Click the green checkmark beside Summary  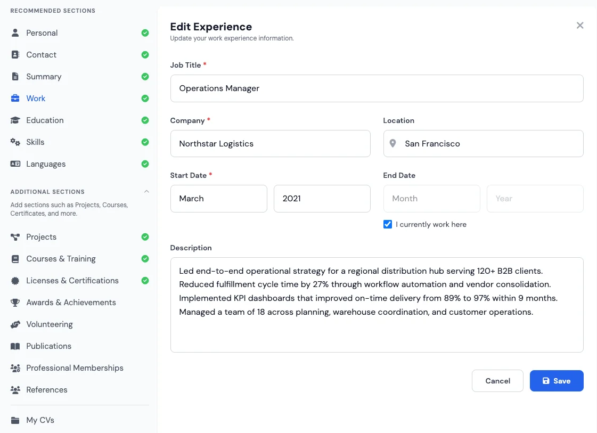tap(145, 77)
